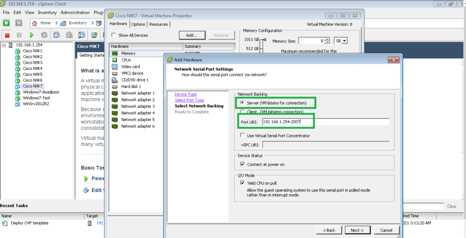Launch VM console toolbar icon

click(95, 35)
